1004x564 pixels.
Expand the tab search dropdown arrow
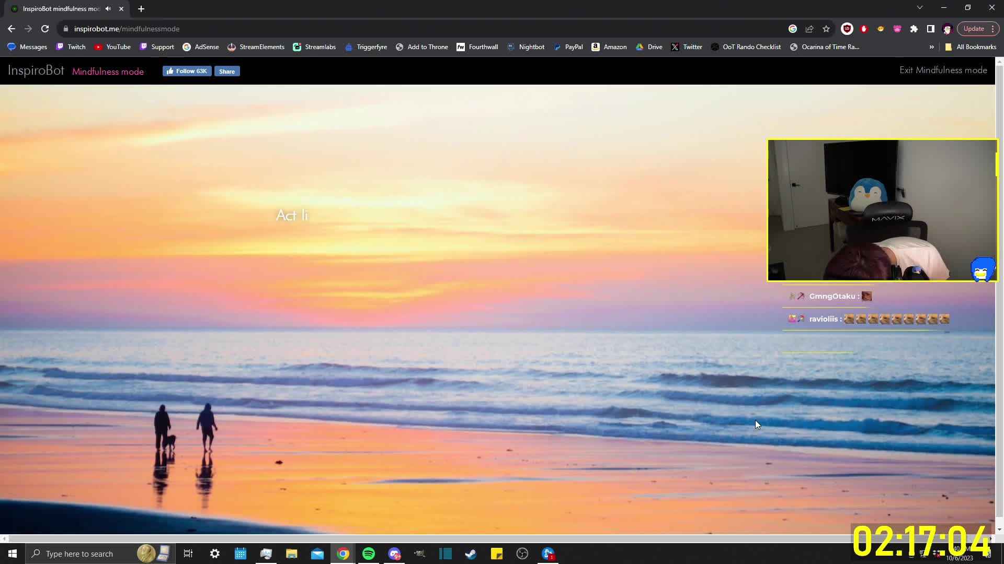[x=920, y=7]
